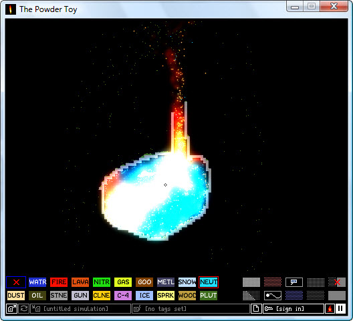Screen dimensions: 353x321
Task: Pick the CLNE clone element
Action: tap(102, 296)
